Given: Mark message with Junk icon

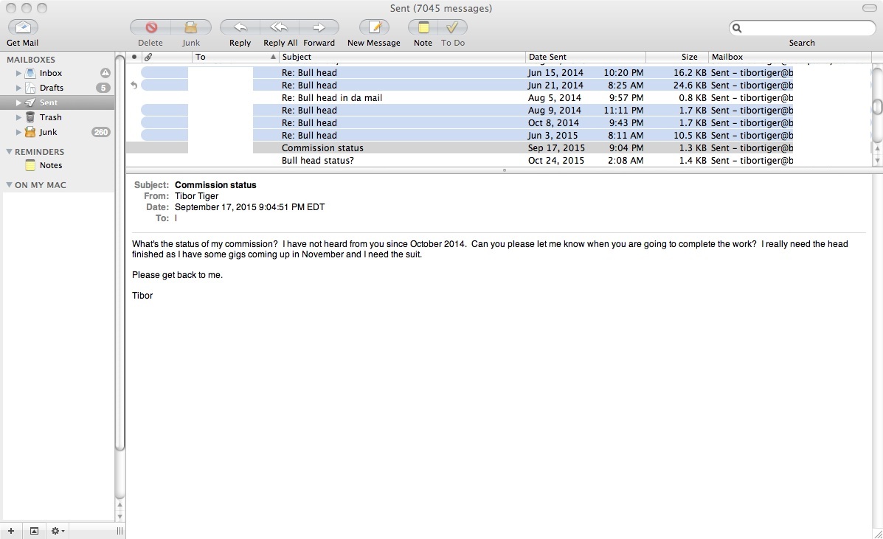Looking at the screenshot, I should click(191, 27).
